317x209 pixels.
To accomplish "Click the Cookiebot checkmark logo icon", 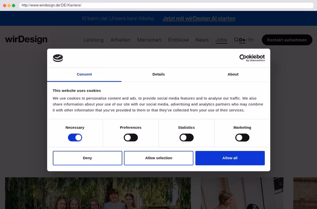I will point(58,58).
